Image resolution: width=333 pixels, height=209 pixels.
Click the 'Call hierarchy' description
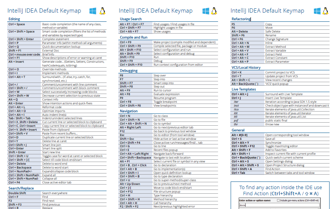click(162, 203)
